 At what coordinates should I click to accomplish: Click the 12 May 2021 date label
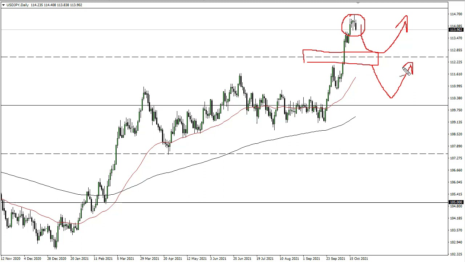[196, 259]
